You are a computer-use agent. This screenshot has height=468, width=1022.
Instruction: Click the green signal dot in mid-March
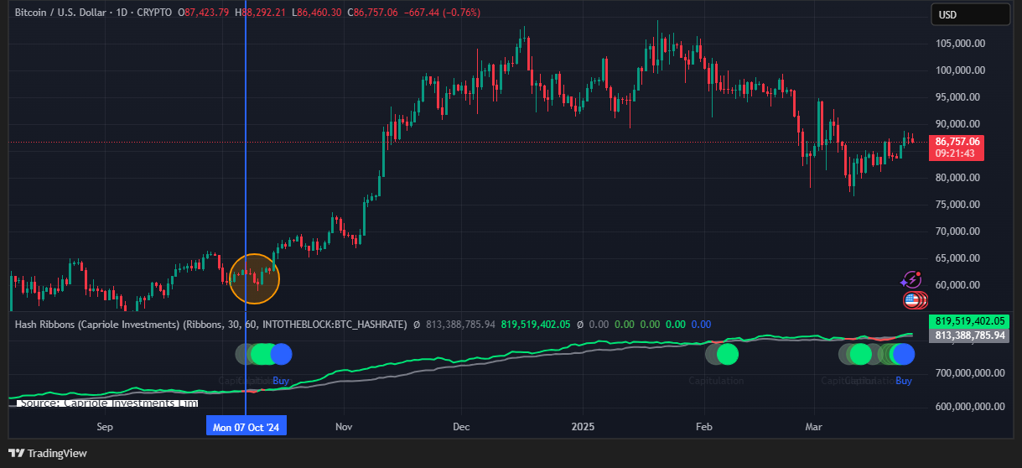point(861,354)
